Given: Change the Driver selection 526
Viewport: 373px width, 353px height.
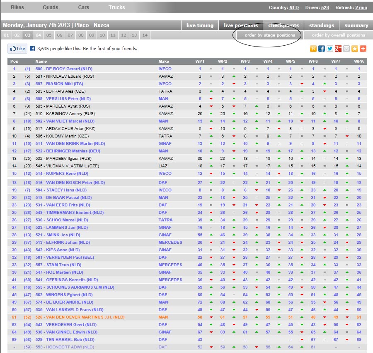Looking at the screenshot, I should pos(325,7).
